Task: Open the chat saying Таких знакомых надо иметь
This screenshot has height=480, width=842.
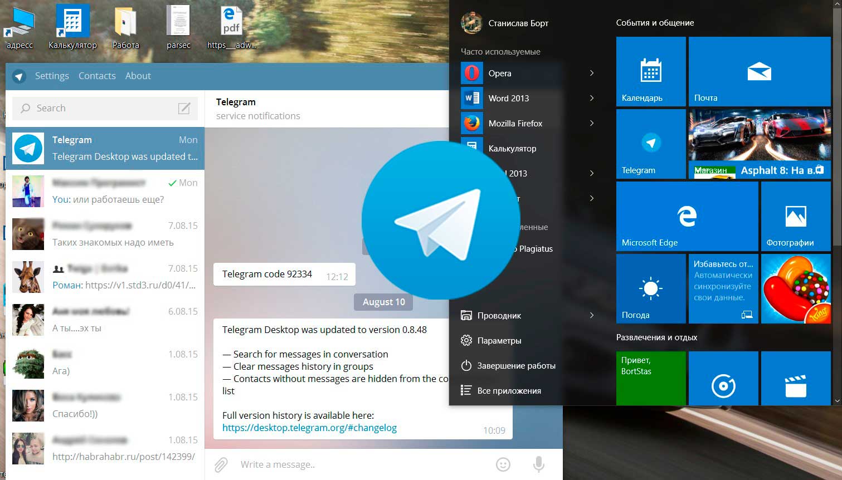Action: (x=105, y=234)
